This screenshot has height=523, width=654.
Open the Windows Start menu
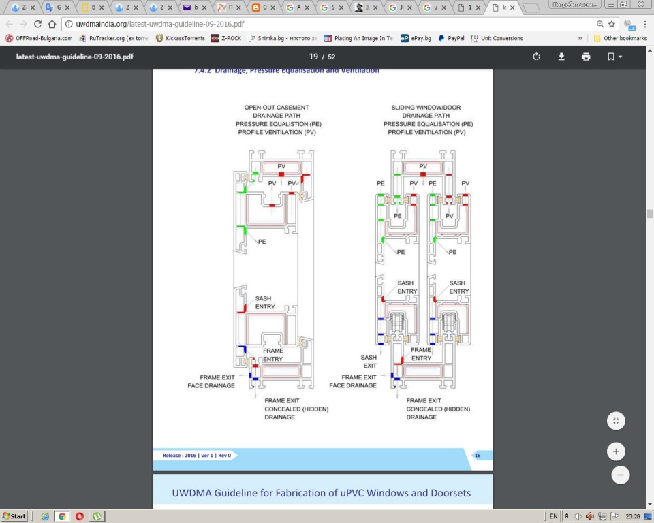click(14, 516)
